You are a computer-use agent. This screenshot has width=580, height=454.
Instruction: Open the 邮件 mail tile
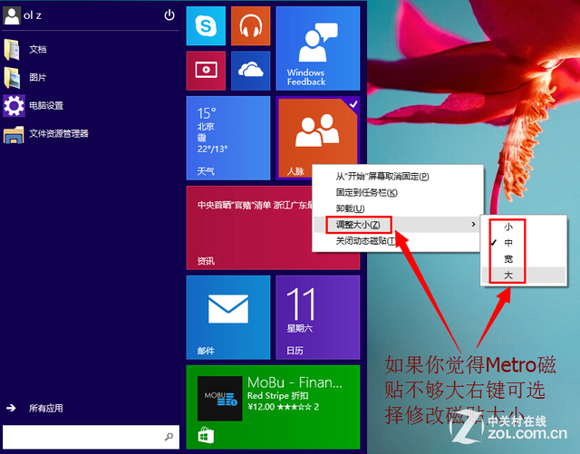pyautogui.click(x=228, y=317)
